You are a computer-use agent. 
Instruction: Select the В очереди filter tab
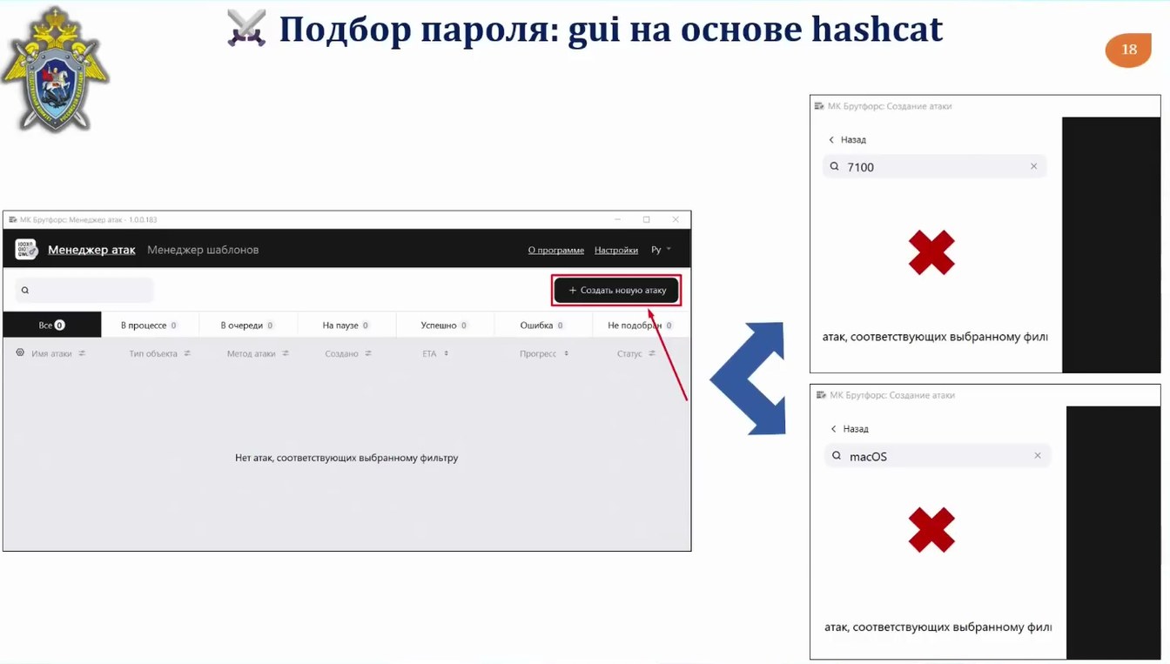tap(248, 325)
